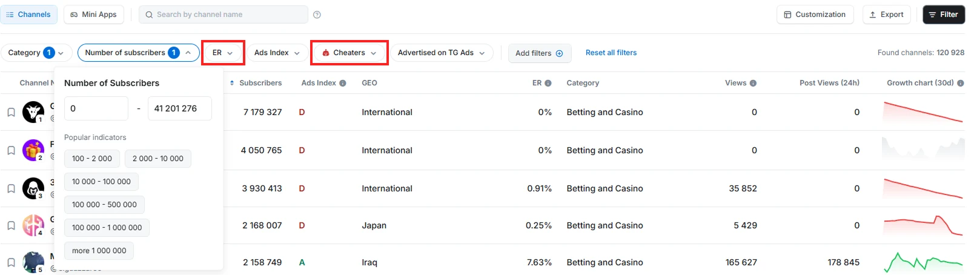Choose the more 1 000 000 range
This screenshot has width=974, height=275.
(99, 251)
